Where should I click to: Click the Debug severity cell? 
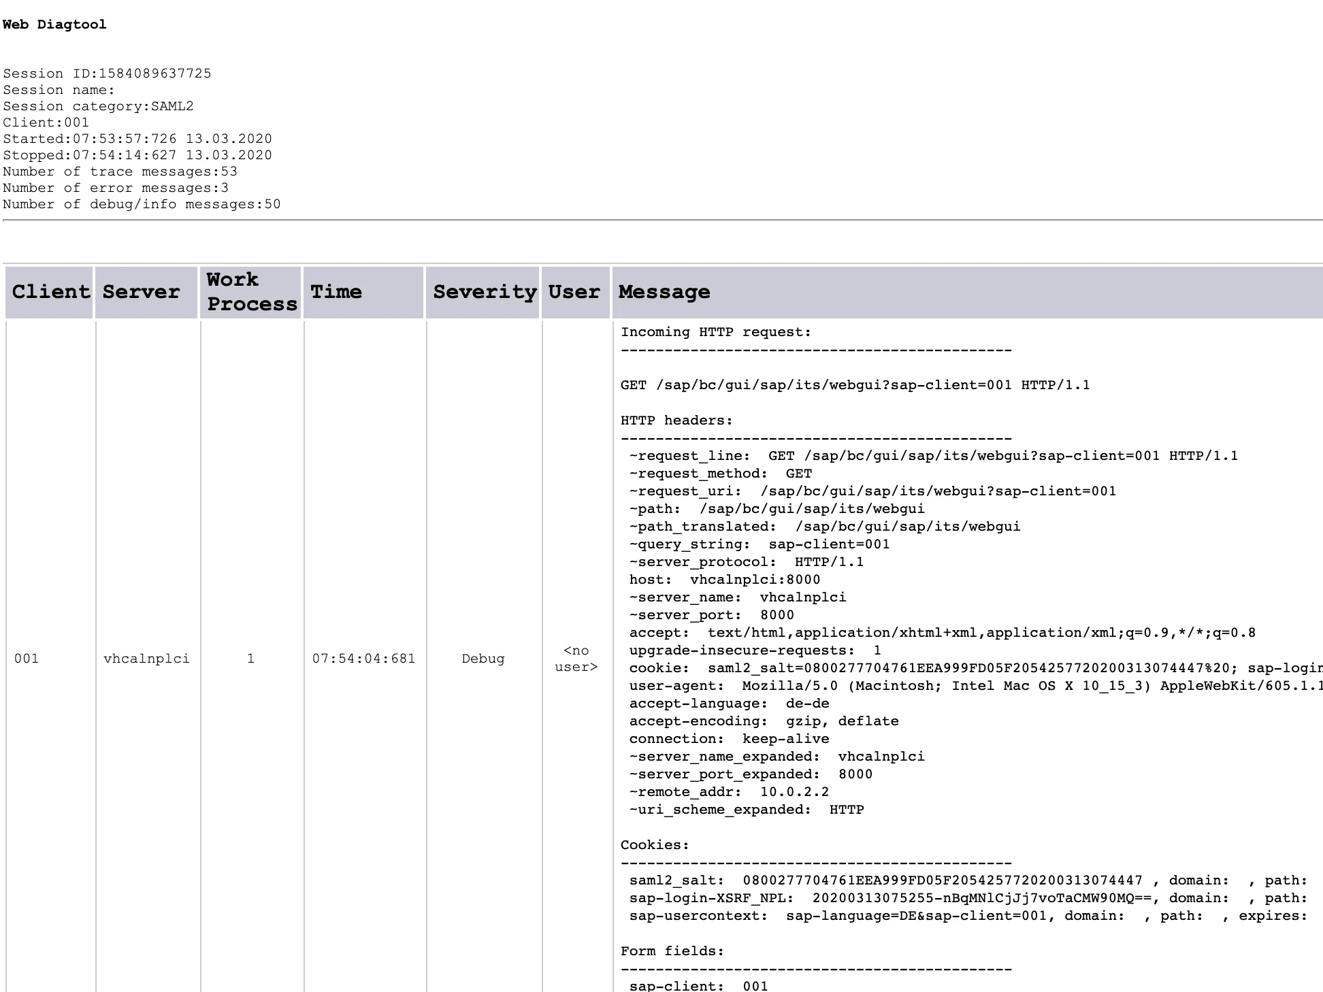(483, 659)
